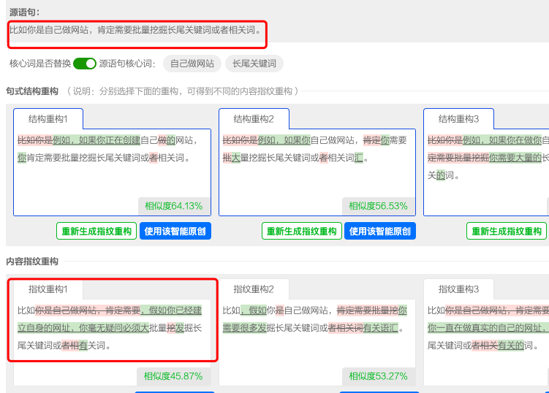Click 重新生成指纹重构 under 结构重构3
Image resolution: width=549 pixels, height=393 pixels.
click(x=507, y=231)
